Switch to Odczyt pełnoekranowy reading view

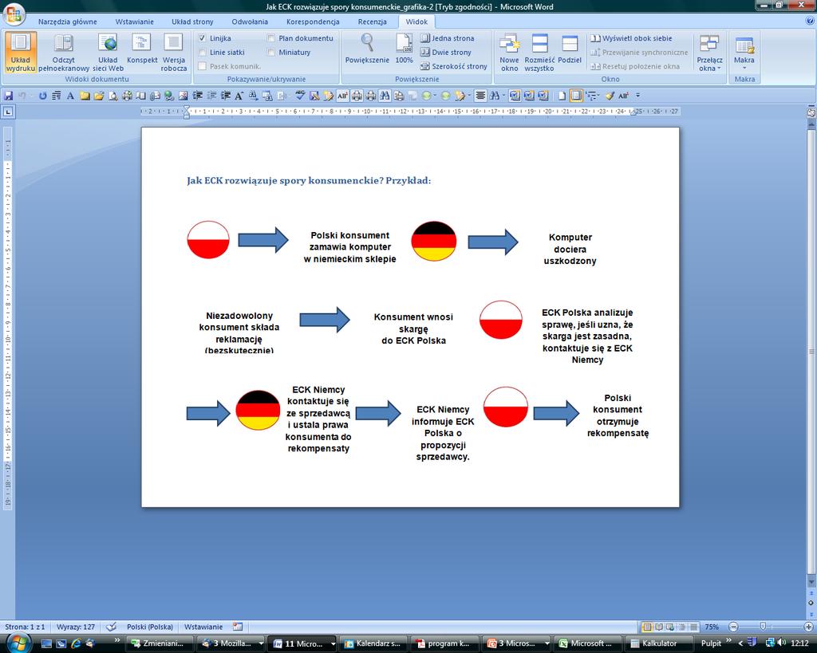[x=64, y=52]
